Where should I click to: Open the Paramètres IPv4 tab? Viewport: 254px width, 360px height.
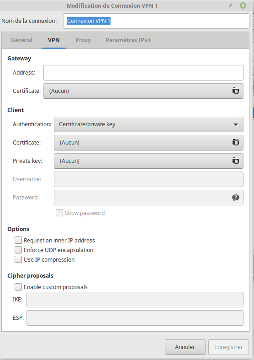[128, 40]
